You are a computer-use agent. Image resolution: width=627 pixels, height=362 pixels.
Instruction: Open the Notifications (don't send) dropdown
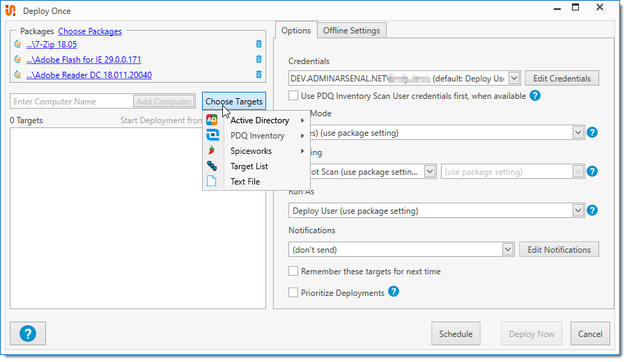(507, 249)
